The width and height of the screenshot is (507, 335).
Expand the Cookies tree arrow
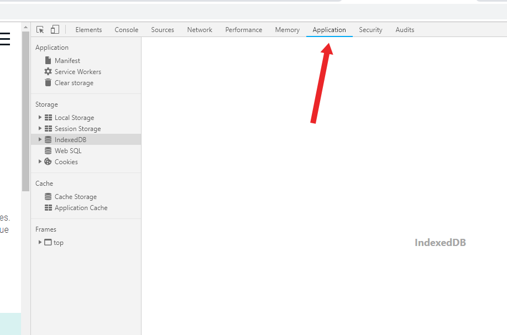pos(40,161)
